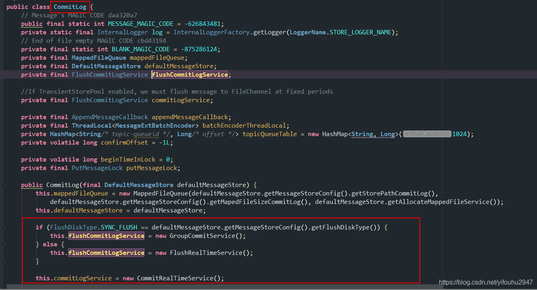Click the comment "Message's MAGIC CODE daa320a7"
The image size is (537, 290).
coord(79,15)
